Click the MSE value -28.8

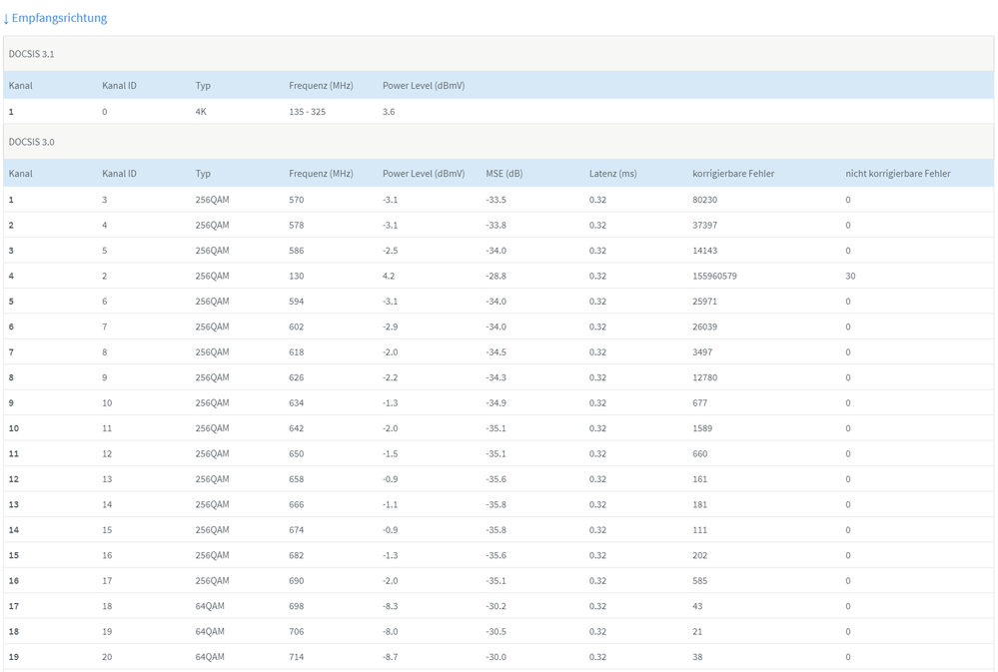496,277
